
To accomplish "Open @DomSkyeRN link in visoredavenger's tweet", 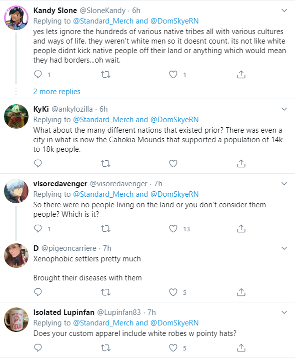I will click(x=174, y=194).
